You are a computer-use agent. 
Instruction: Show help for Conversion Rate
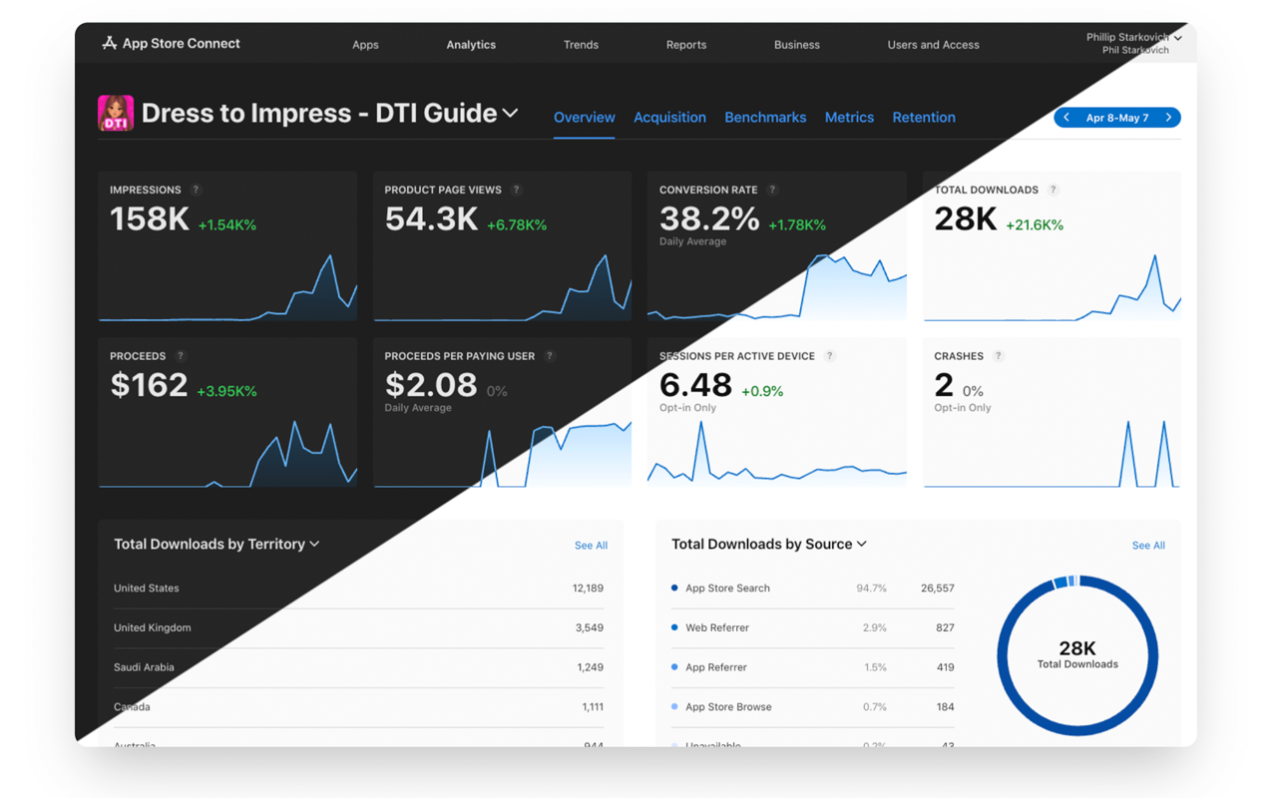tap(772, 190)
